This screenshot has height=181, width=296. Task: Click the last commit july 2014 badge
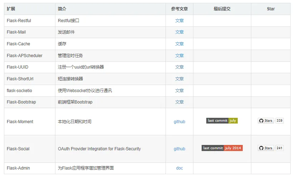(x=222, y=148)
